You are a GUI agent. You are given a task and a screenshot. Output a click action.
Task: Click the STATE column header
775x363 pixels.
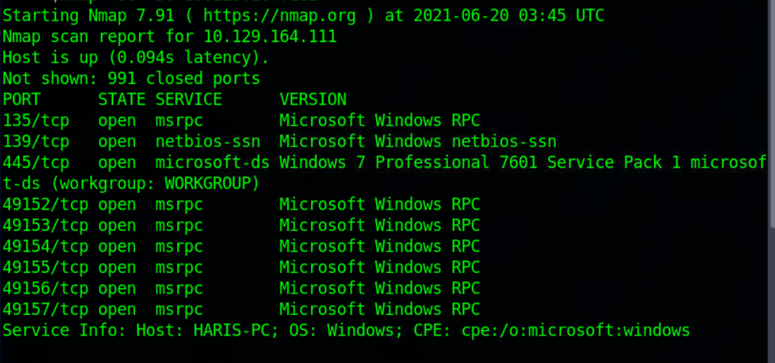point(122,100)
